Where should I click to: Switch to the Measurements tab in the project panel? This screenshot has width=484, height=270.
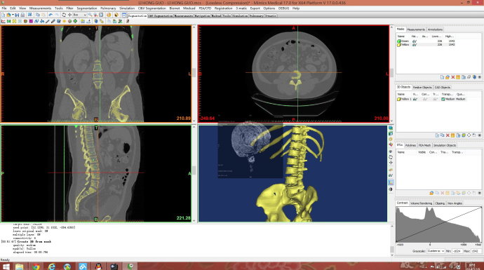(416, 29)
